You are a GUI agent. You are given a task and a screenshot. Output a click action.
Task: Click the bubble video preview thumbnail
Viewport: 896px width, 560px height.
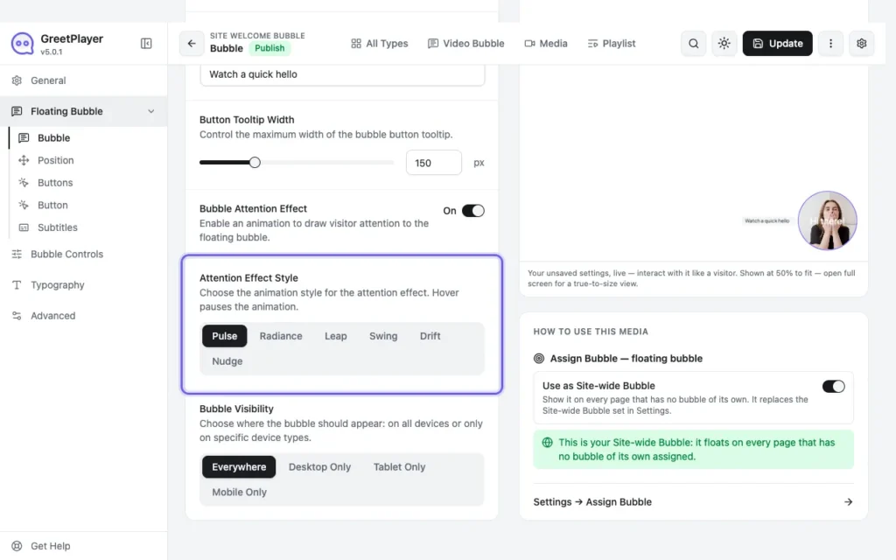827,220
